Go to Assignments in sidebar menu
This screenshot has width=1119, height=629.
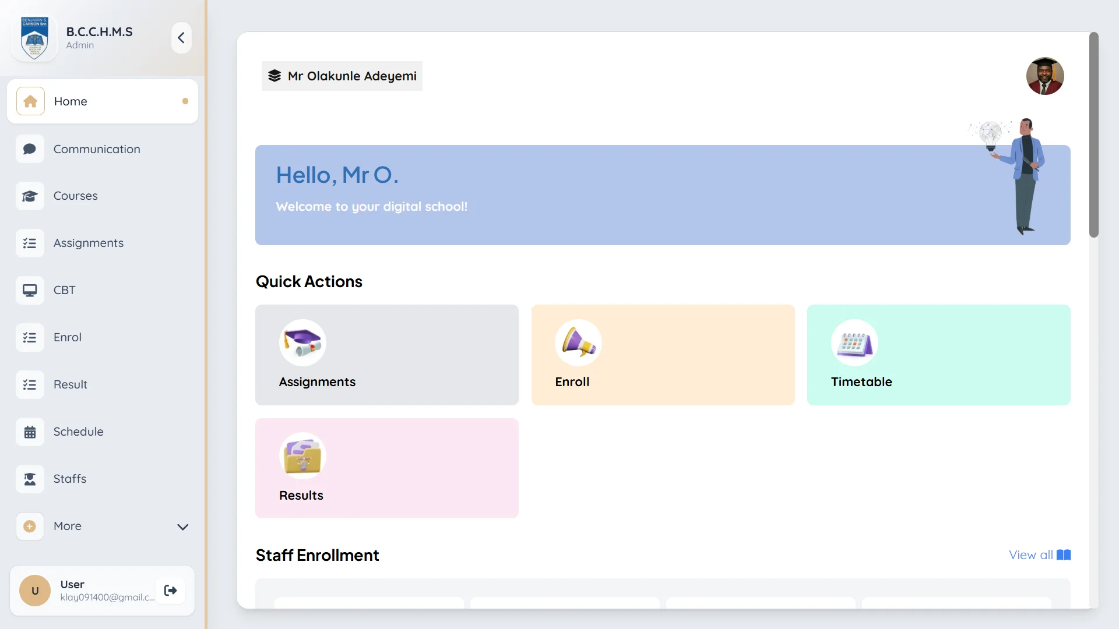click(88, 243)
